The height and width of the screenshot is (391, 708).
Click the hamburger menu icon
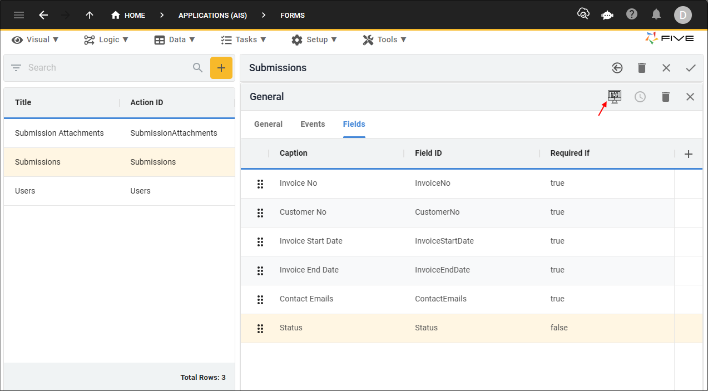click(x=19, y=15)
